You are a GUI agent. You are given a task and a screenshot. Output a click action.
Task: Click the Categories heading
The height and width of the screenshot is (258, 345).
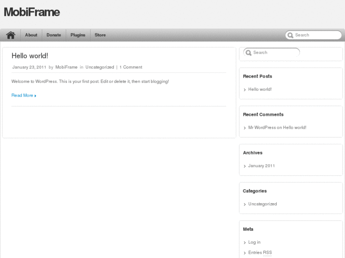[x=254, y=191]
